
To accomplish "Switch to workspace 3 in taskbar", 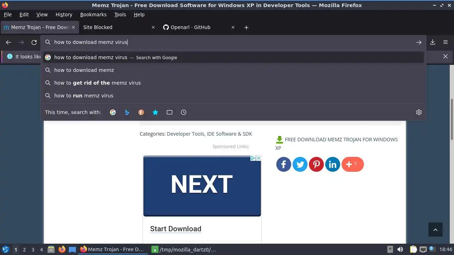I will 33,249.
